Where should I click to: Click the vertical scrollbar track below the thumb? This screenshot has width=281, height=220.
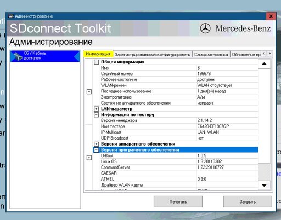(x=264, y=172)
